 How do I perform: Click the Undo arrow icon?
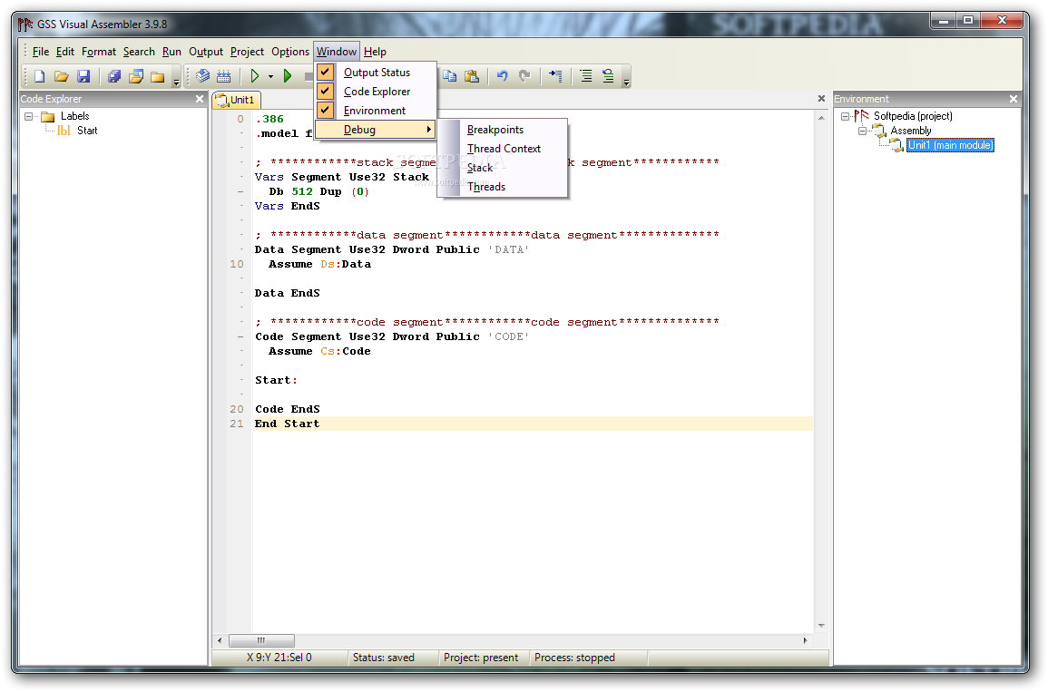click(x=503, y=76)
